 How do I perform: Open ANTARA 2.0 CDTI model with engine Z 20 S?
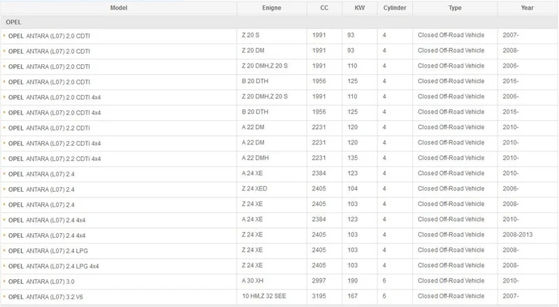[49, 36]
